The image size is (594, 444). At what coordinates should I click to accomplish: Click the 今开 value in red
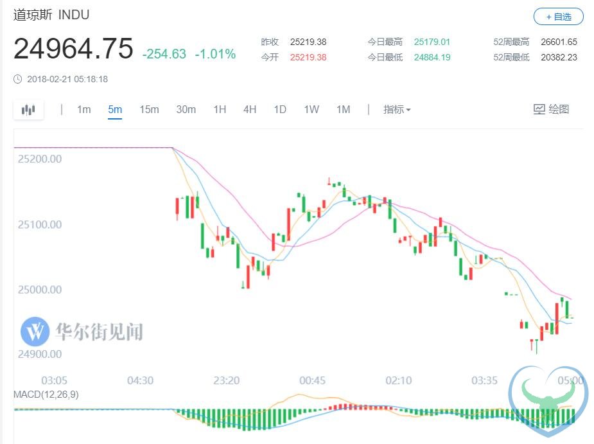pos(308,57)
